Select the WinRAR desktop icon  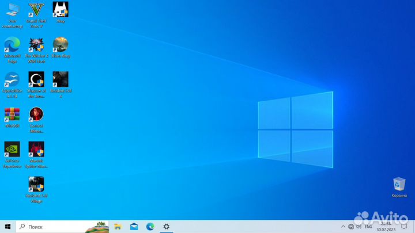[x=12, y=117]
